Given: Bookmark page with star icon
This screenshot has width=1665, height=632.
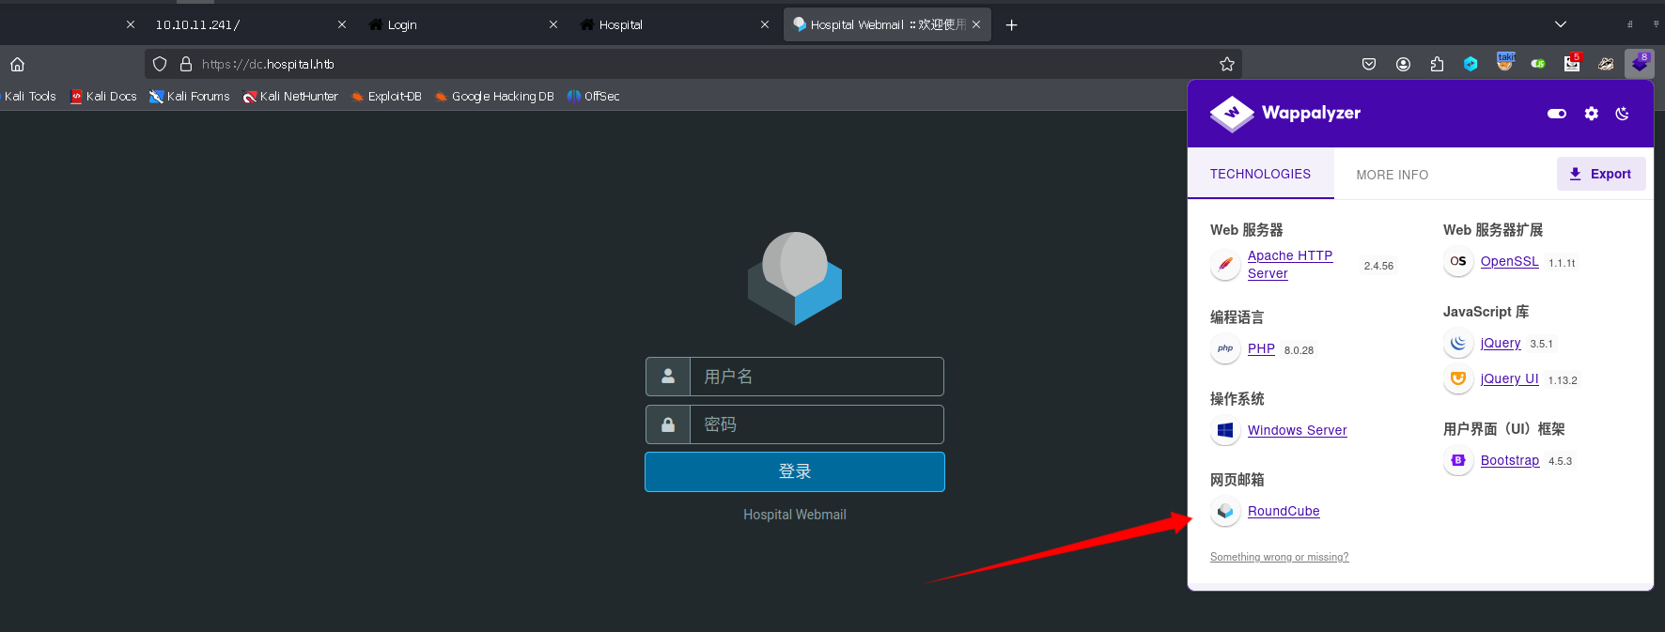Looking at the screenshot, I should [1226, 64].
